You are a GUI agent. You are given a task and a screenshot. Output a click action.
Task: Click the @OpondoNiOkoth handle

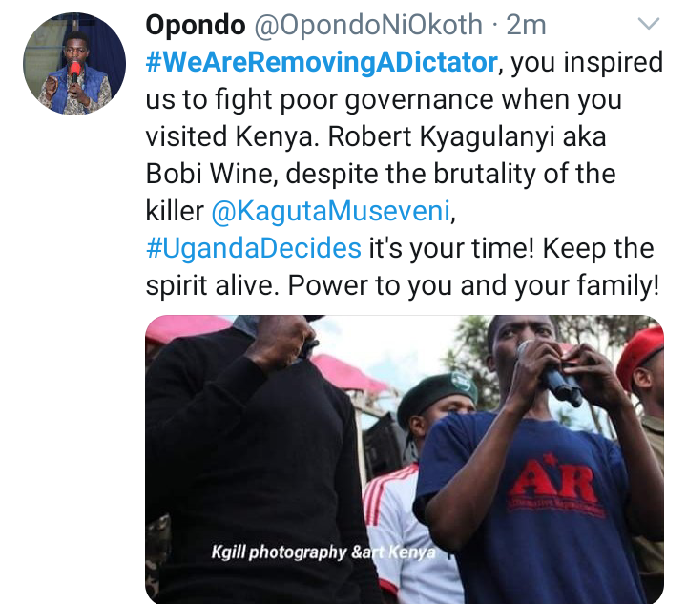(x=368, y=25)
